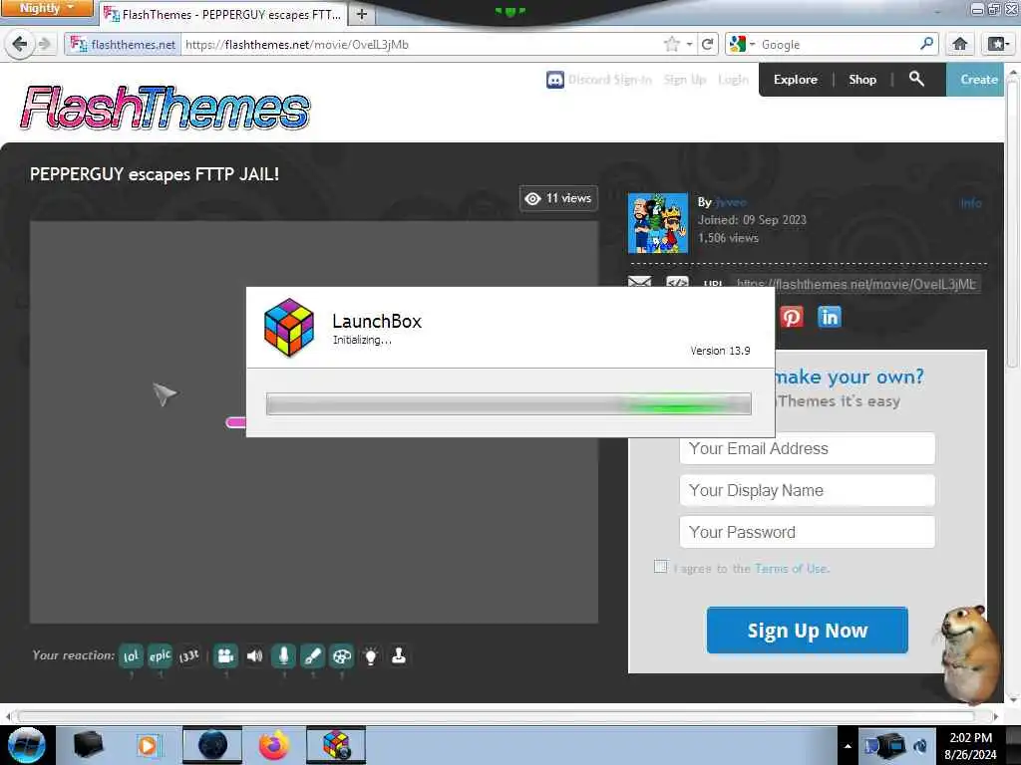The width and height of the screenshot is (1021, 765).
Task: Click the Login link
Action: (733, 80)
